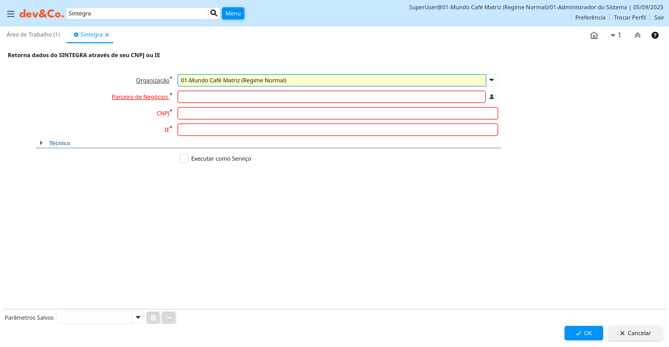Open the Parâmetros Salvos dropdown
The image size is (669, 347).
click(x=137, y=318)
